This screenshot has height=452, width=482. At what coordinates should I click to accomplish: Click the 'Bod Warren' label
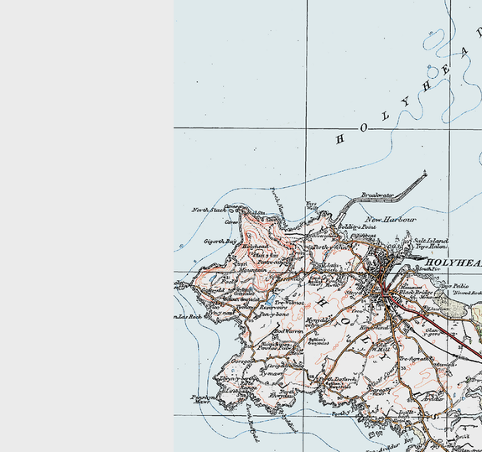[288, 331]
